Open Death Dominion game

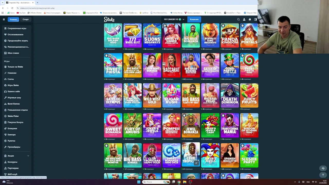pos(230,95)
